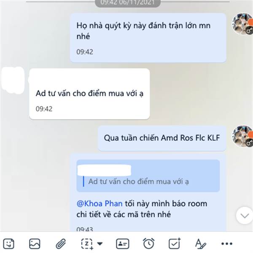The width and height of the screenshot is (253, 253).
Task: Click the blurred avatar of left sender
Action: tap(13, 80)
